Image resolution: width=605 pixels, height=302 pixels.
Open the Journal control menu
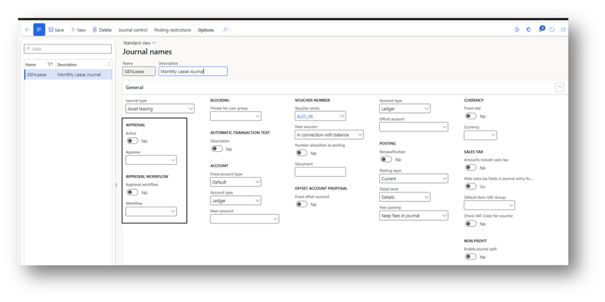pyautogui.click(x=133, y=30)
